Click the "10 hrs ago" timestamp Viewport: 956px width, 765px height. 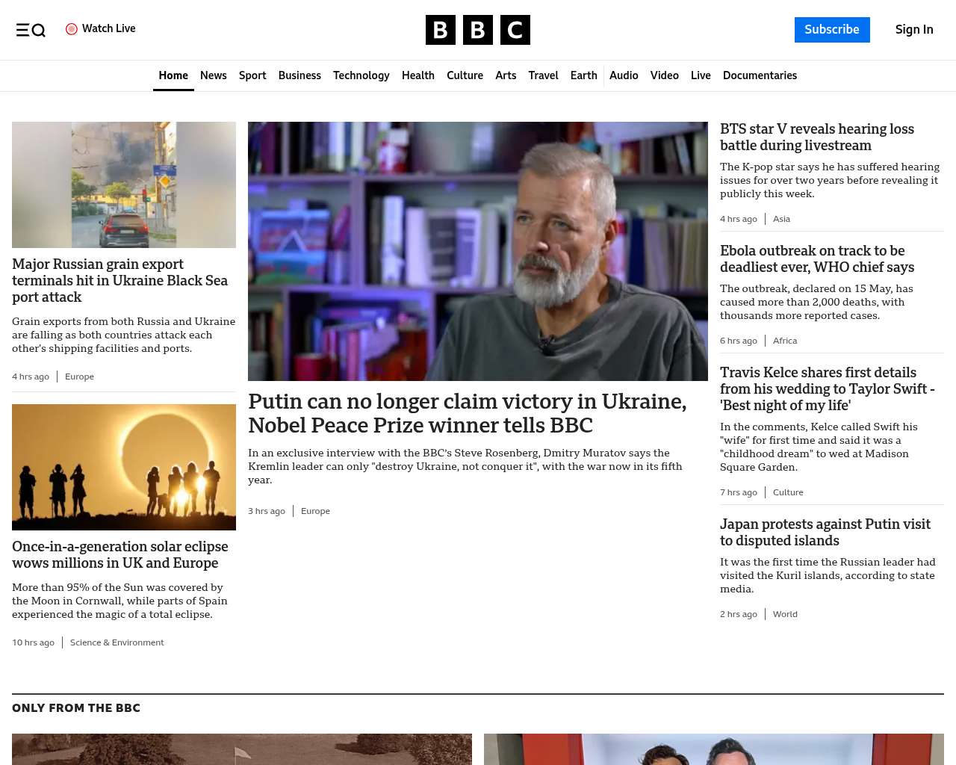[x=33, y=642]
